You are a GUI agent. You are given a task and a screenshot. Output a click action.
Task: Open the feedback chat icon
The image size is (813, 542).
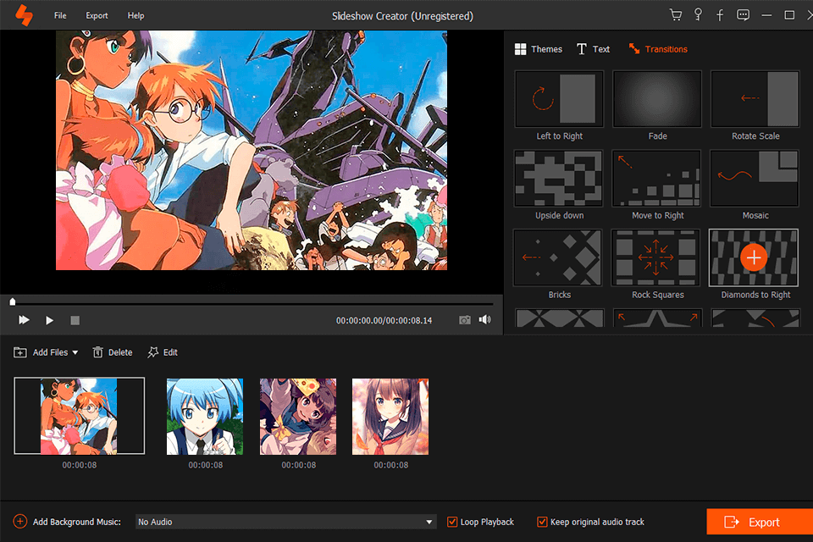point(743,14)
